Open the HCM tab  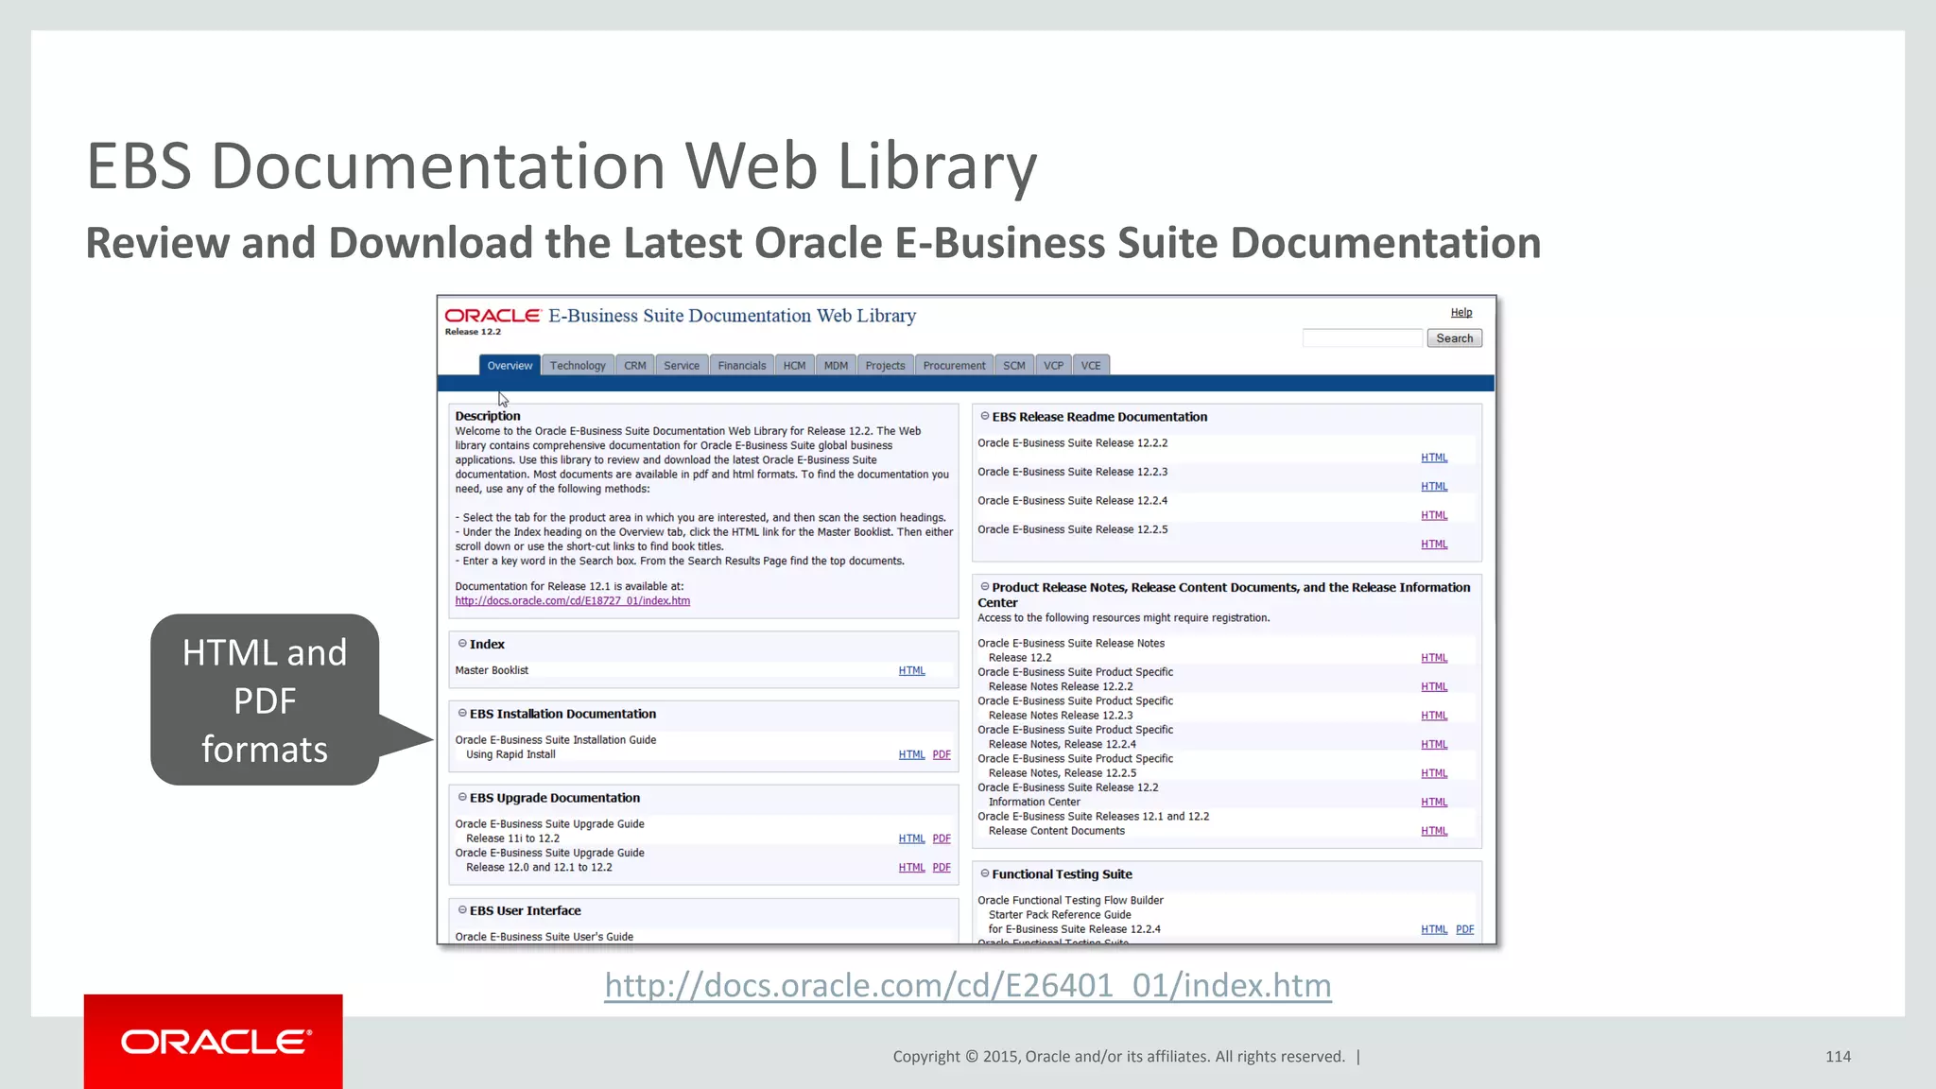(794, 366)
